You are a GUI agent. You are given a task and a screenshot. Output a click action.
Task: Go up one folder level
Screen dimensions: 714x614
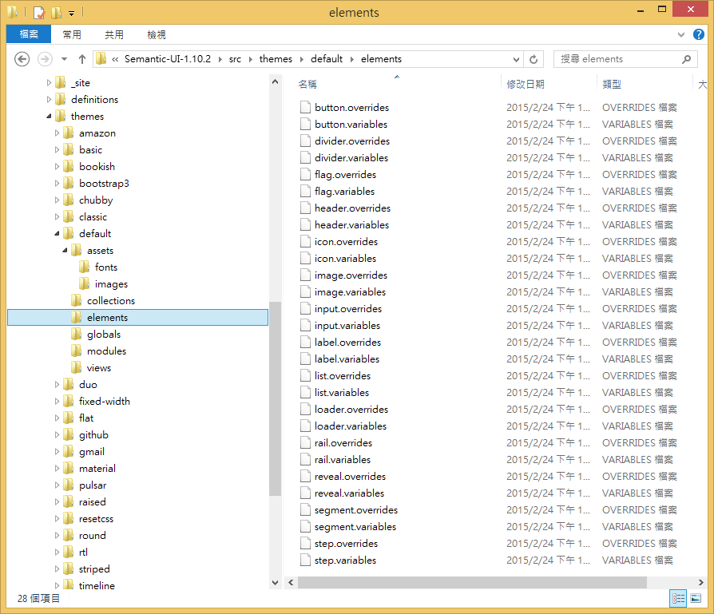[82, 59]
